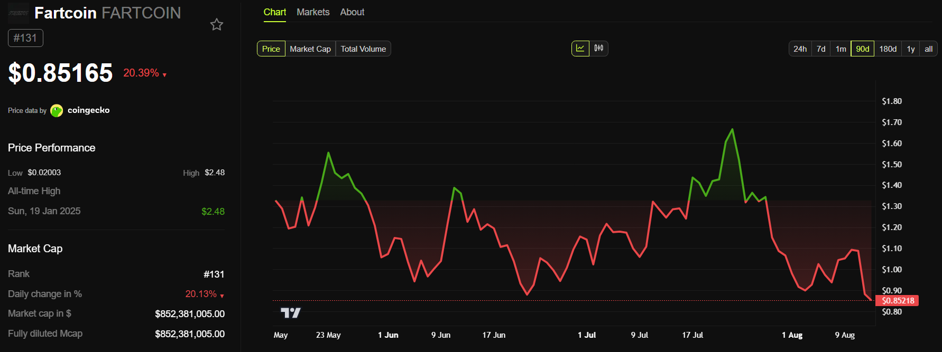Viewport: 942px width, 352px height.
Task: Switch to candlestick chart icon
Action: pyautogui.click(x=599, y=49)
